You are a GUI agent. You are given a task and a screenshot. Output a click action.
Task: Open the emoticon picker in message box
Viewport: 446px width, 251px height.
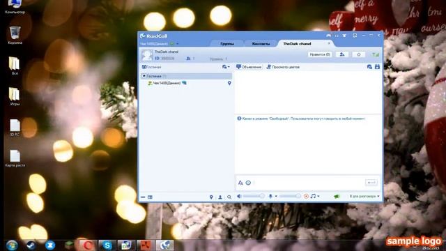tap(248, 183)
